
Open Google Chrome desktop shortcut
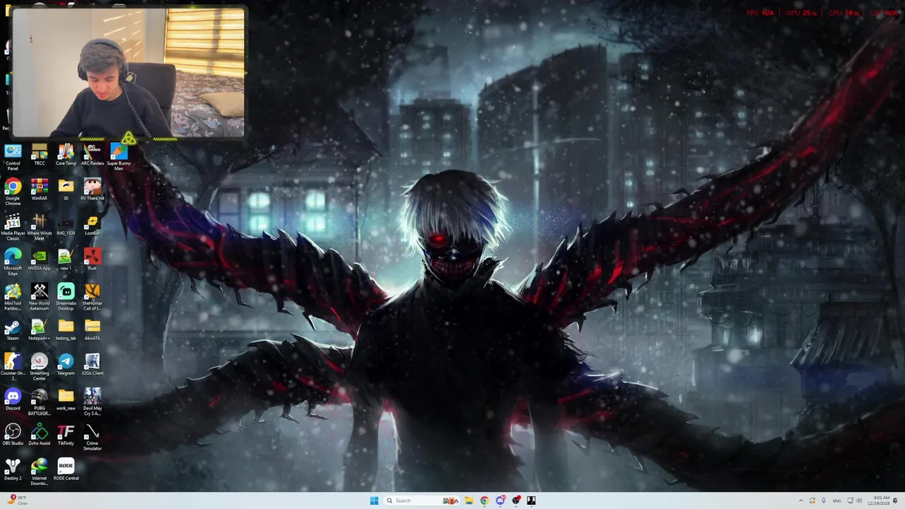click(x=13, y=192)
